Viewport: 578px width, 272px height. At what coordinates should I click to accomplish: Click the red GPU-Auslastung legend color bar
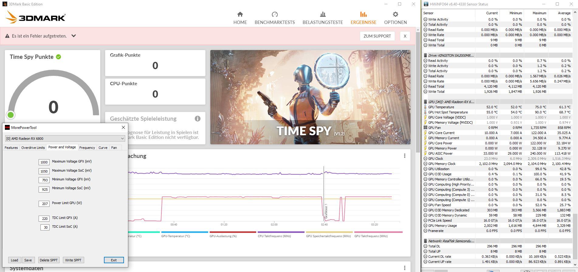coord(233,232)
